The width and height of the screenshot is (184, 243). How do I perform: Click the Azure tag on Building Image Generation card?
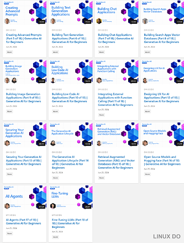coord(10,111)
